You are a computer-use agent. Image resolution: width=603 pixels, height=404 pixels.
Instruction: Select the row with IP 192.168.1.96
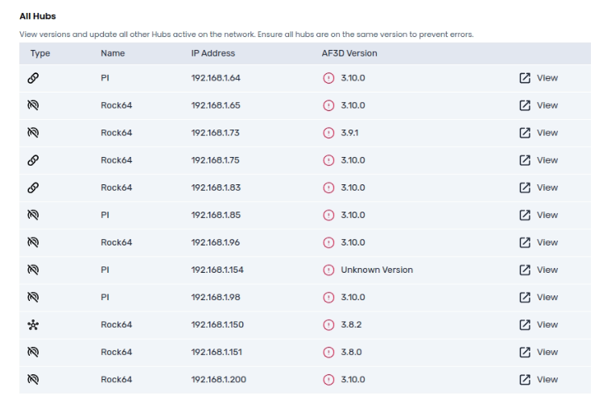coord(216,242)
